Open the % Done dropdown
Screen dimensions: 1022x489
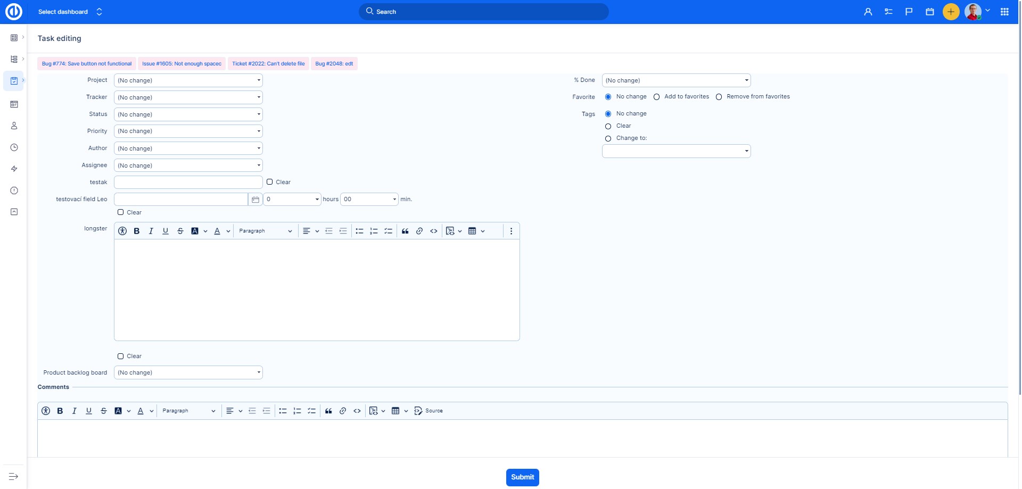676,80
